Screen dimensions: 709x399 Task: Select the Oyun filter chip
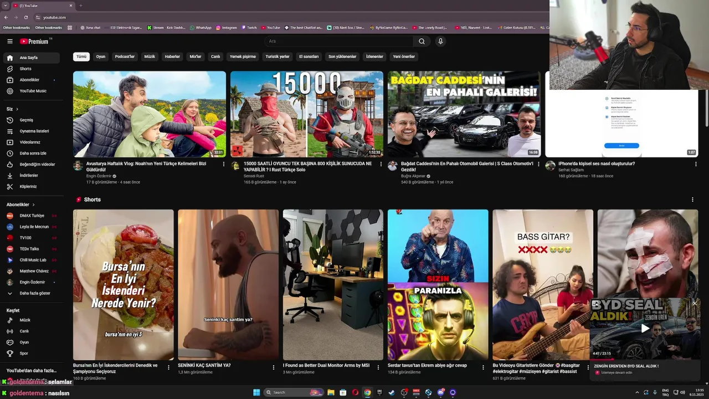click(x=100, y=57)
